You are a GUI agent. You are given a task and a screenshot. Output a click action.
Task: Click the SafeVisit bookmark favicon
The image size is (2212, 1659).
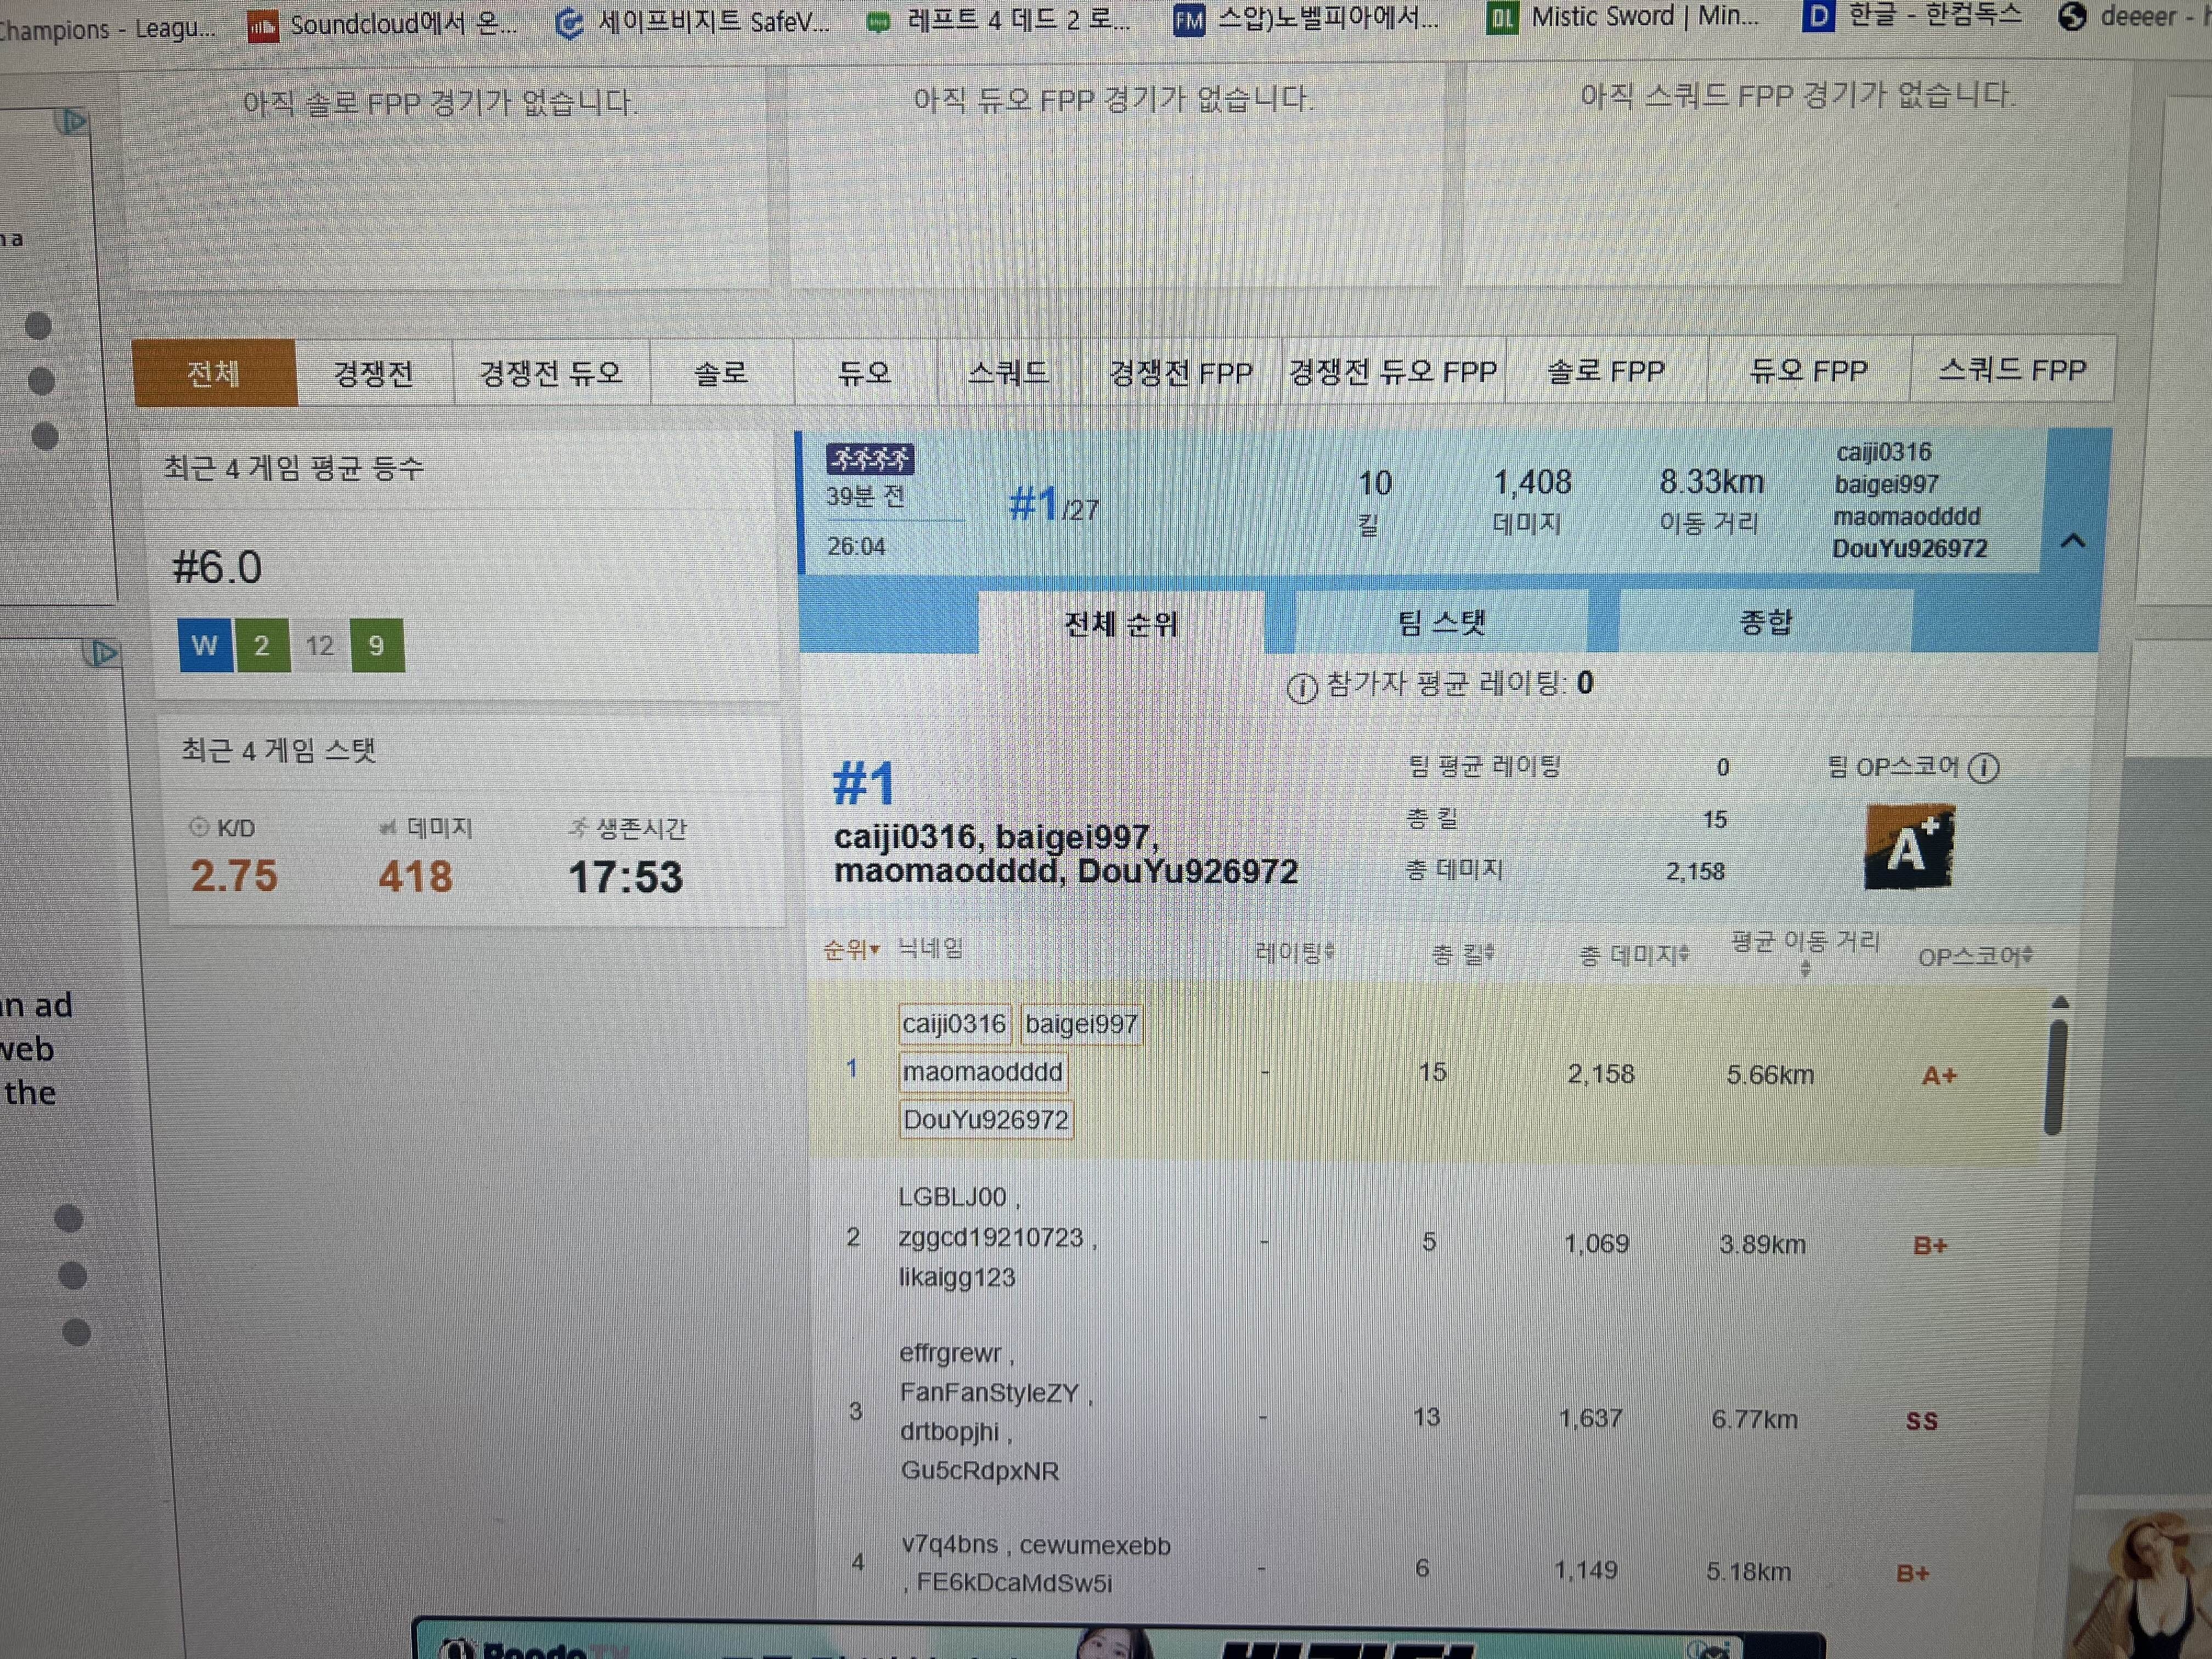(x=569, y=23)
